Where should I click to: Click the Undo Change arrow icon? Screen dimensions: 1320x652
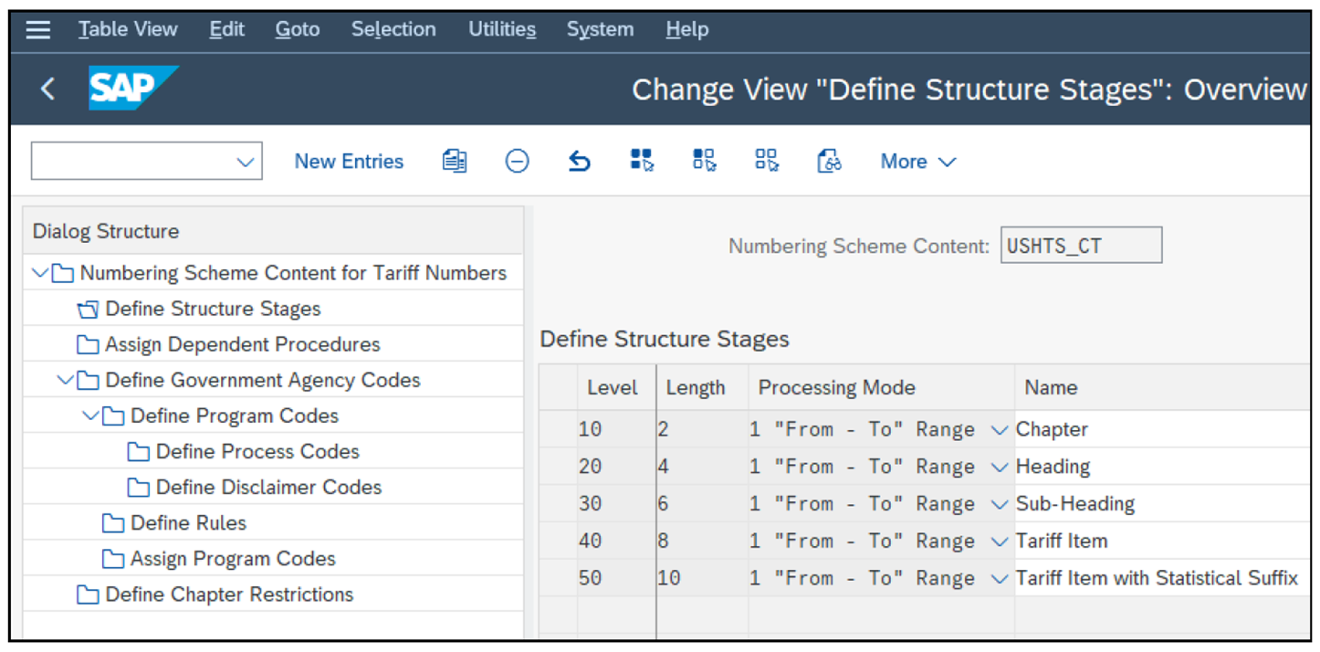tap(579, 162)
